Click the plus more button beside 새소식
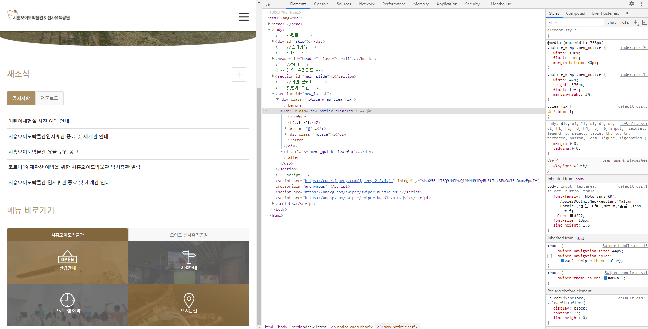The width and height of the screenshot is (648, 329). [239, 74]
